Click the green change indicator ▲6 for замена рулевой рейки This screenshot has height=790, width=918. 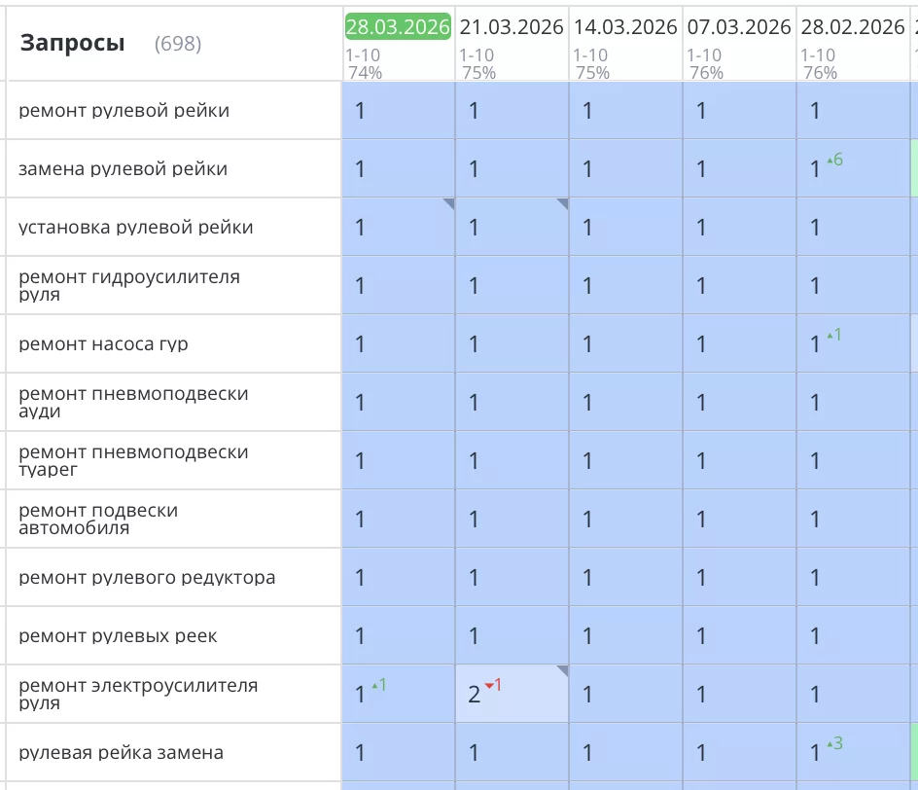pyautogui.click(x=836, y=158)
